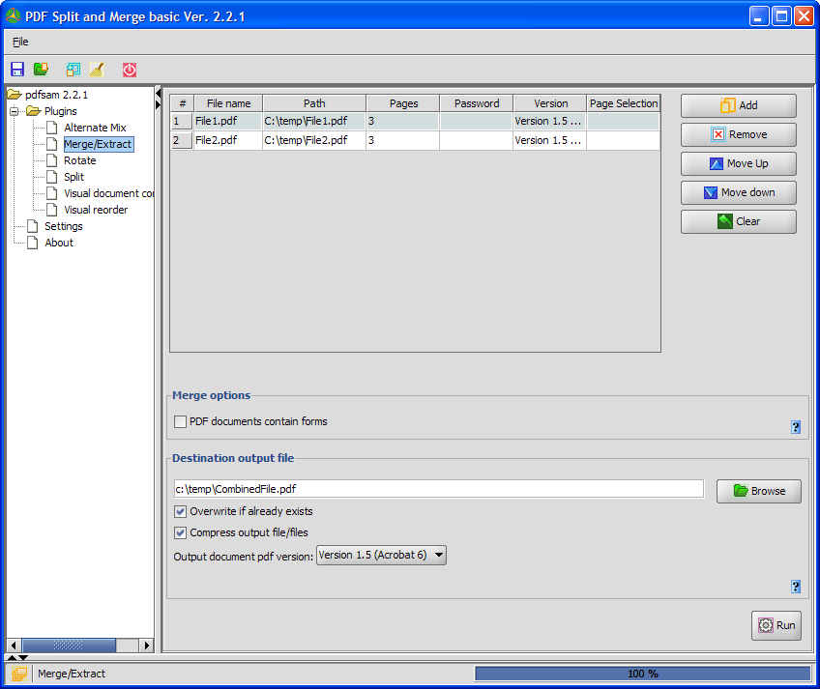Viewport: 820px width, 689px height.
Task: Open the File menu
Action: pos(20,42)
